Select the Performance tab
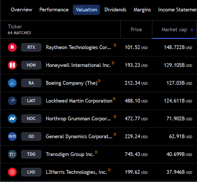This screenshot has height=182, width=197. click(x=54, y=10)
